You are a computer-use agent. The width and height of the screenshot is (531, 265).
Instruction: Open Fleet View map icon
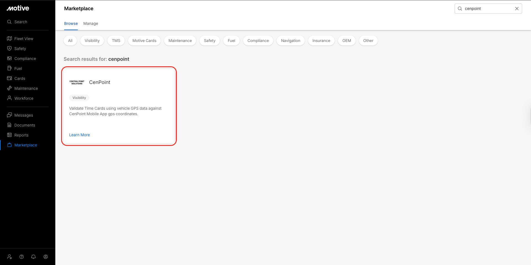[9, 38]
